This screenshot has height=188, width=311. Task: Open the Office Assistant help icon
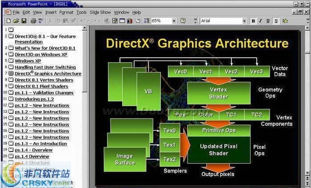pos(183,21)
